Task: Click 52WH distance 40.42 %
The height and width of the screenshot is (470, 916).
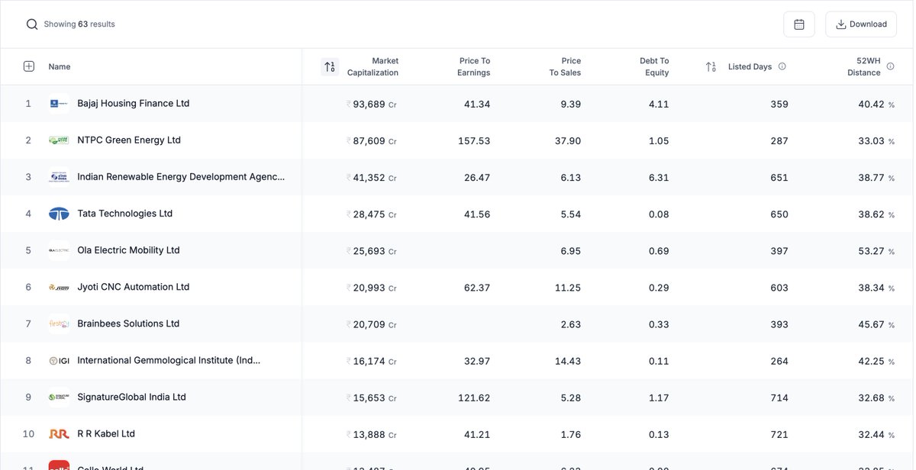Action: click(x=876, y=104)
